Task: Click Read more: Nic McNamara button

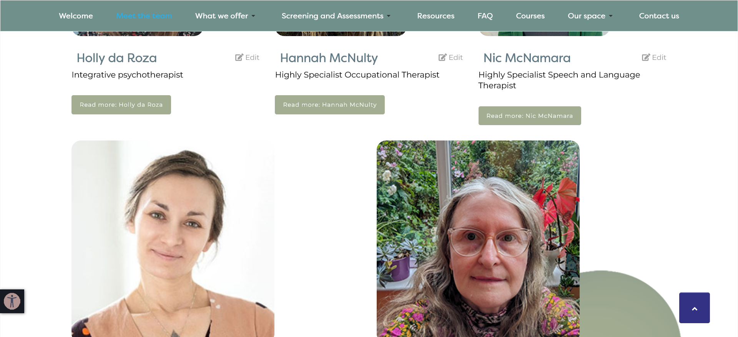Action: pos(530,116)
